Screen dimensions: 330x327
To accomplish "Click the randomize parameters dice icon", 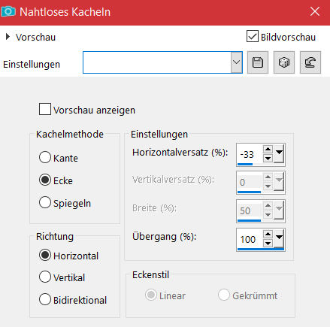I will [x=284, y=62].
